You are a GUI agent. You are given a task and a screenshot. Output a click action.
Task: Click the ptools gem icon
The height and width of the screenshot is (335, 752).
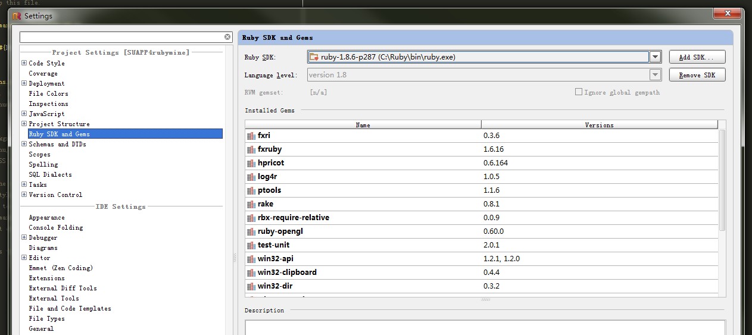[x=251, y=190]
